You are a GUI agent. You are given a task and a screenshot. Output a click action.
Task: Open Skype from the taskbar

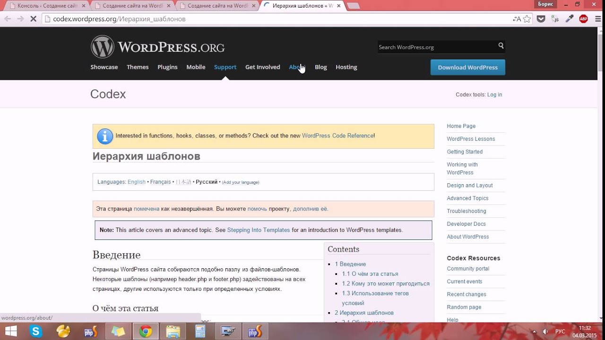tap(36, 331)
